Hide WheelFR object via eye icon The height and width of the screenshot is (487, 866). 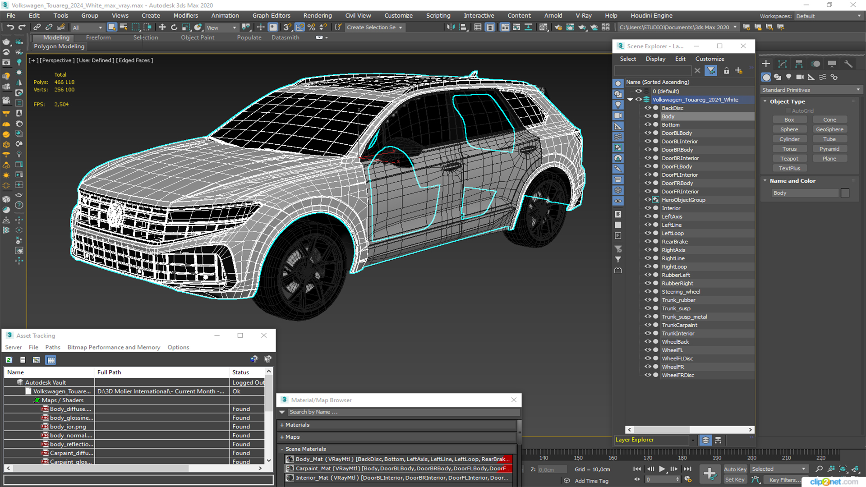point(648,367)
